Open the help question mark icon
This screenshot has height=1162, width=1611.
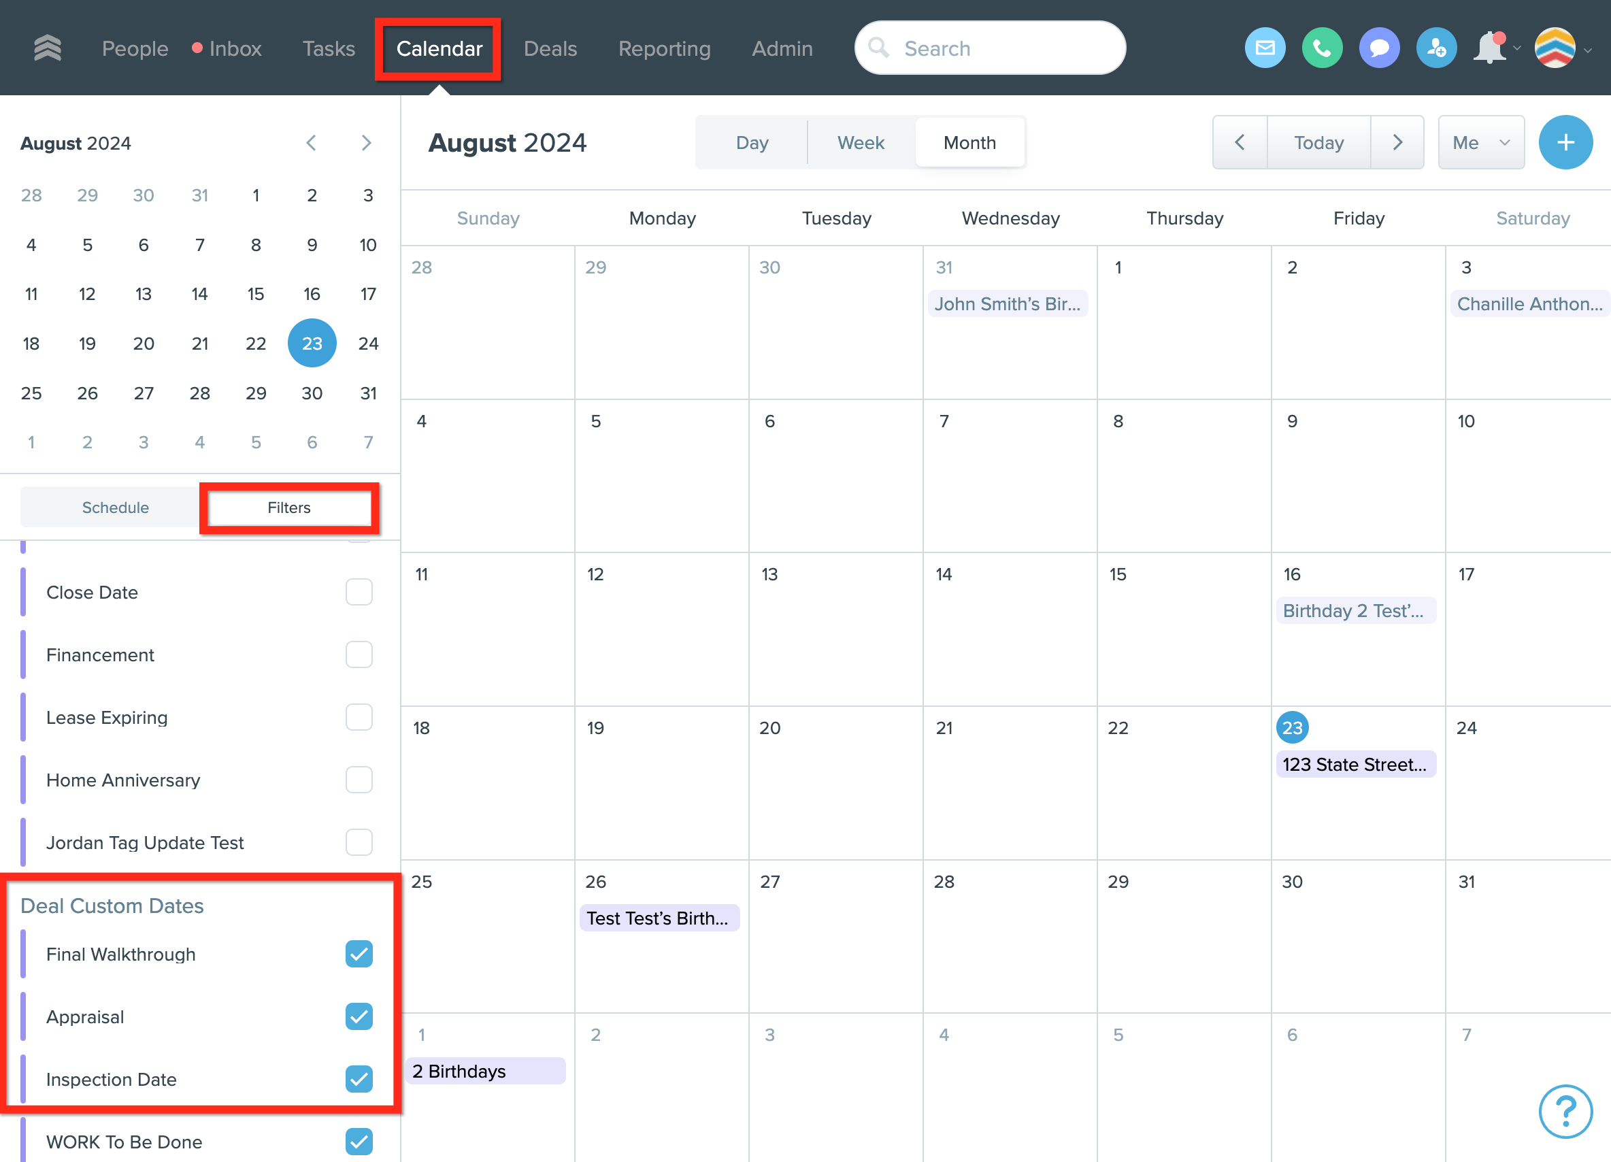(1565, 1111)
